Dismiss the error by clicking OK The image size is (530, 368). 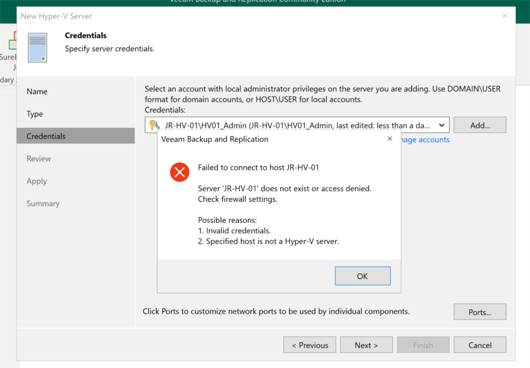362,276
